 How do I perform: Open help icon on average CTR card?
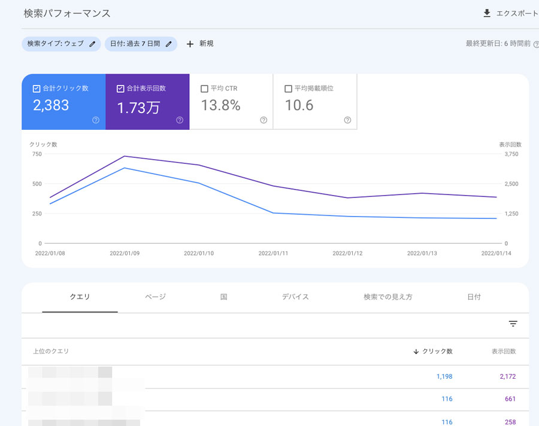pyautogui.click(x=264, y=120)
